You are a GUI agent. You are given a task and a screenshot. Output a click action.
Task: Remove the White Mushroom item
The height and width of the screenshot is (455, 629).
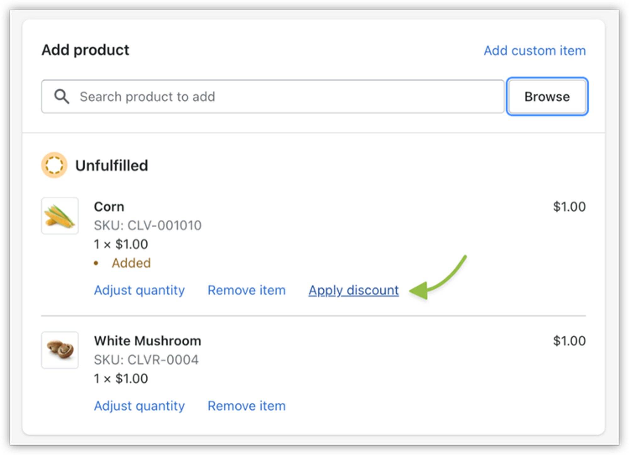coord(247,406)
